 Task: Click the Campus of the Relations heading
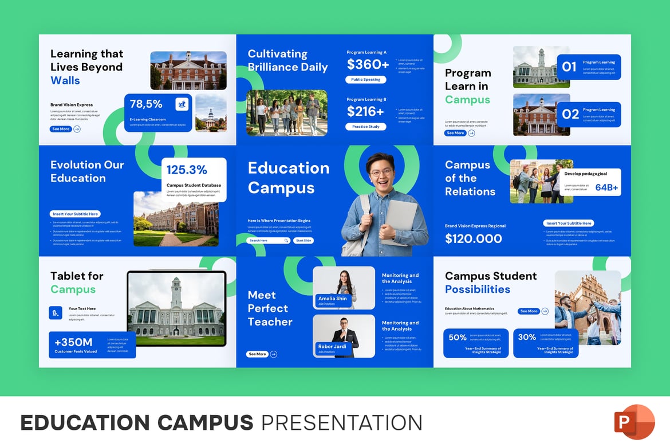[x=470, y=178]
